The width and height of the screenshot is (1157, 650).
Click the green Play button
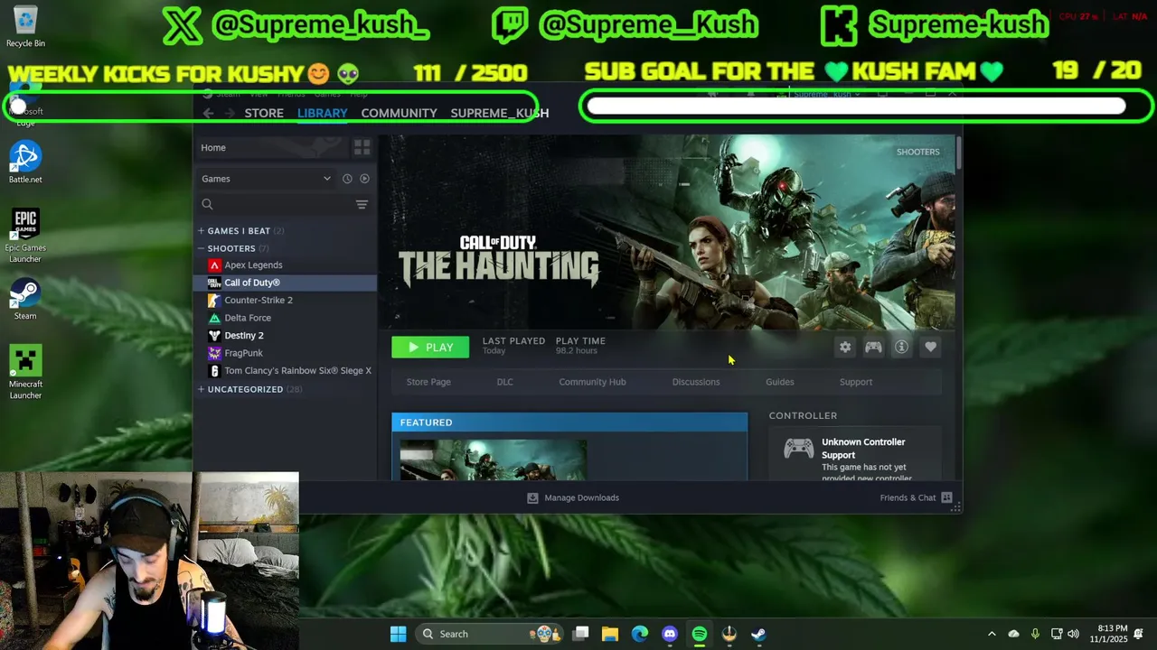430,347
